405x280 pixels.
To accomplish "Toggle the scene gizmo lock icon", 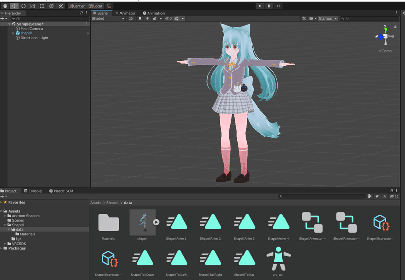I will pyautogui.click(x=395, y=27).
